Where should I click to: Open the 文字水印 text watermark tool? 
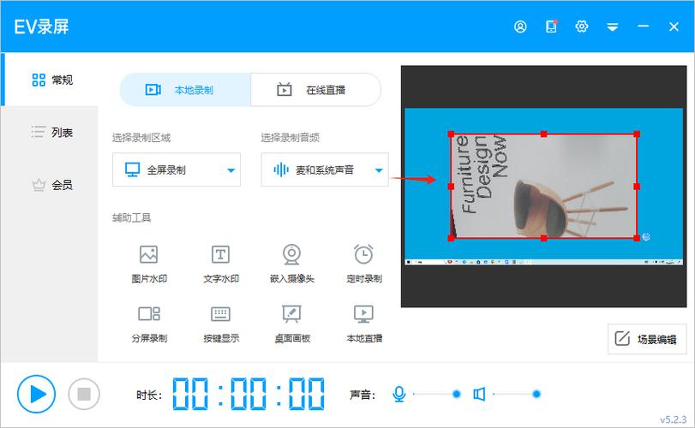point(220,254)
